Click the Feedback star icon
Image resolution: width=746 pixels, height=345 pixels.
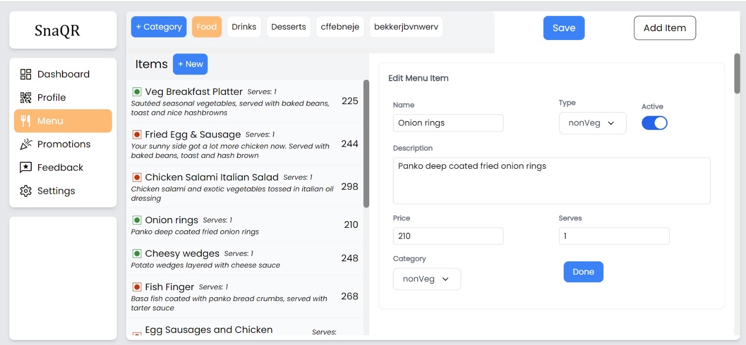[26, 167]
